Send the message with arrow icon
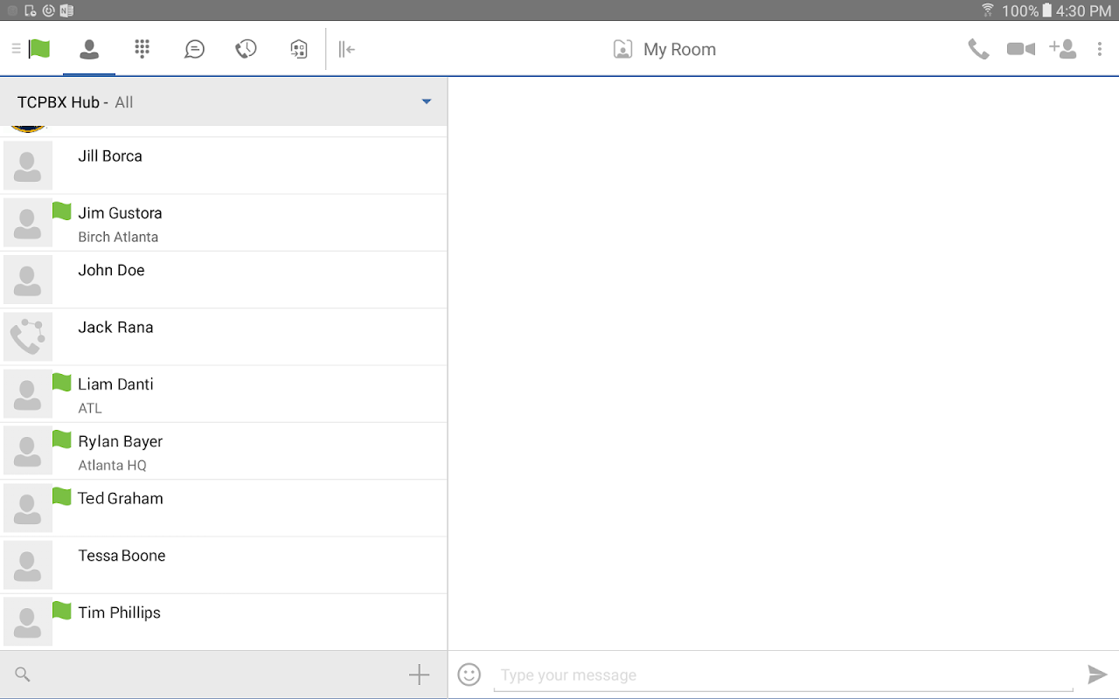 pyautogui.click(x=1097, y=675)
